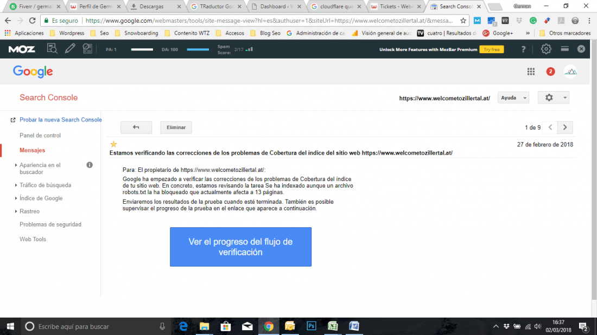Expand the Rastreo section
The width and height of the screenshot is (597, 335).
[x=29, y=211]
